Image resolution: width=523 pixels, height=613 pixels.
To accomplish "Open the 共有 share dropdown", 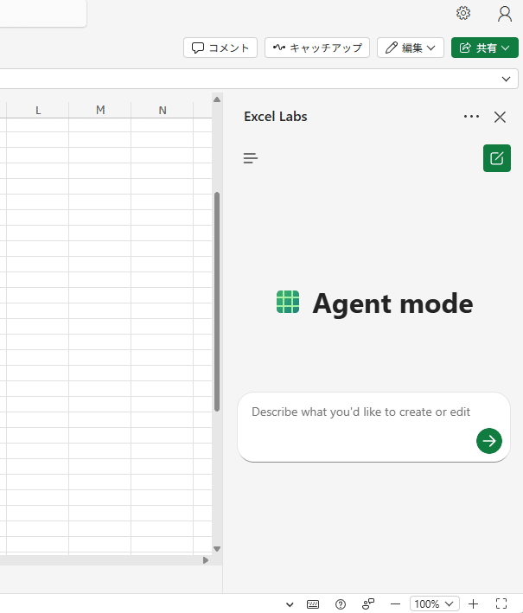I will [485, 48].
